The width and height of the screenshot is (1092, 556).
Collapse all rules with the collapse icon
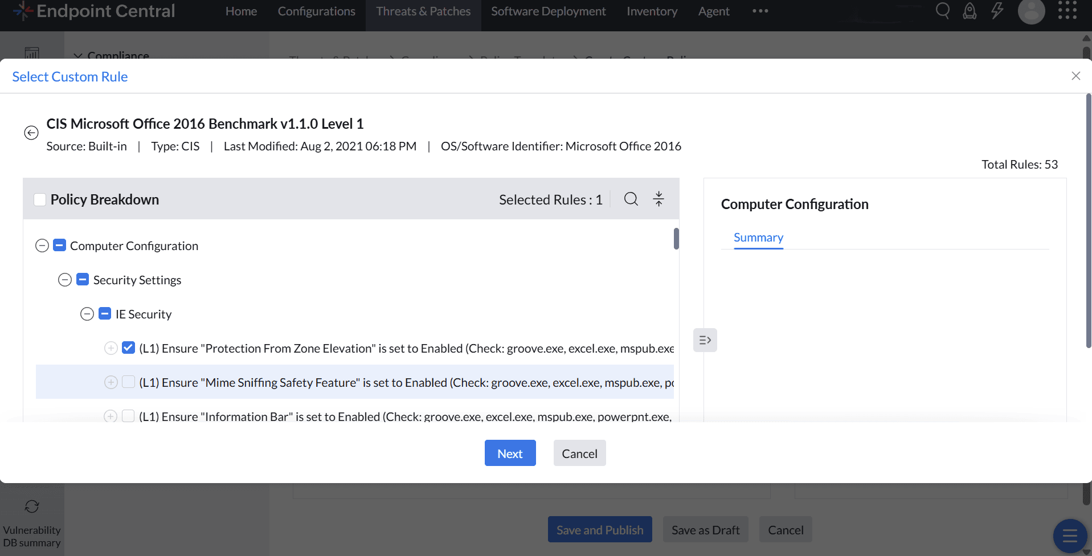coord(659,199)
